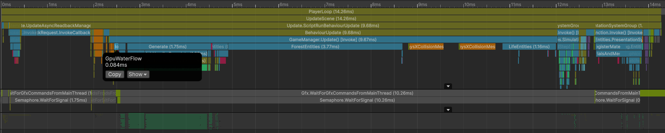Select the LifeEntities (1.16ms) block
665x133 pixels.
(x=529, y=47)
